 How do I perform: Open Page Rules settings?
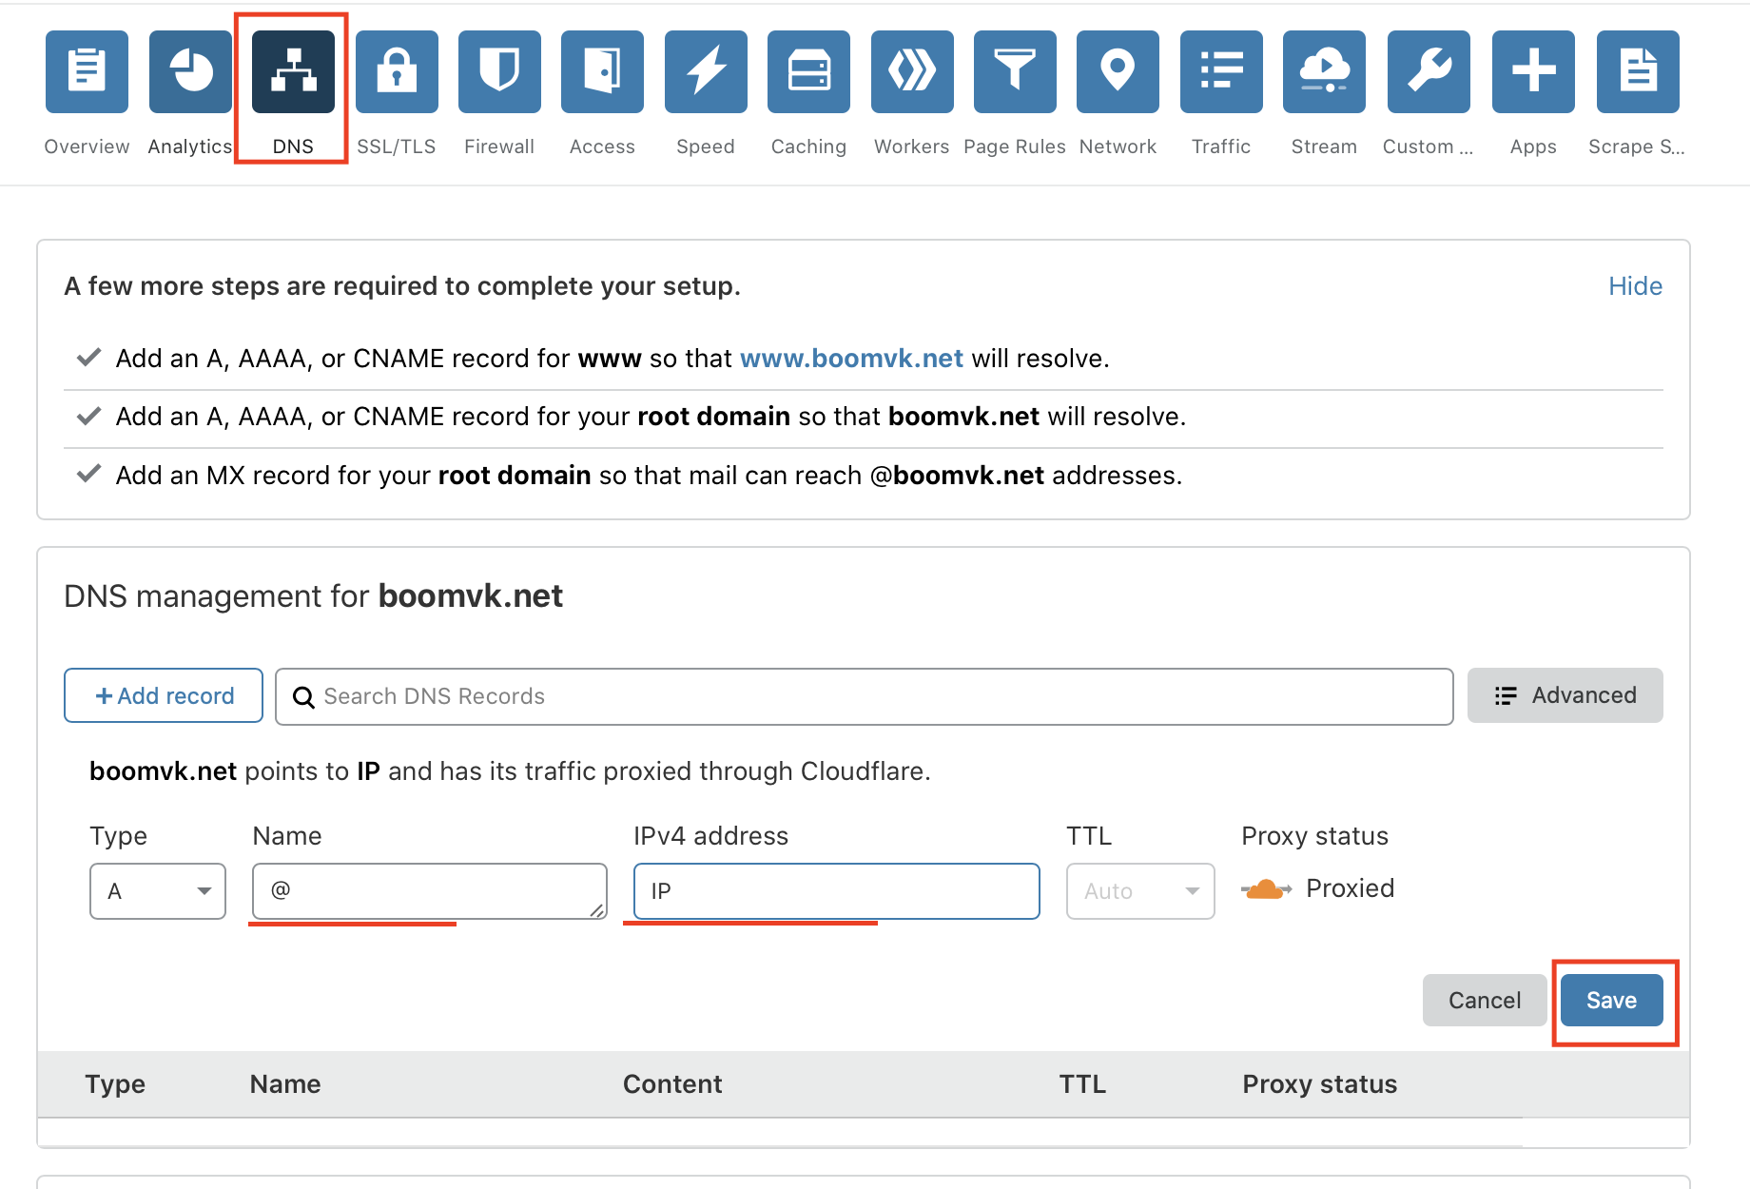[1014, 71]
